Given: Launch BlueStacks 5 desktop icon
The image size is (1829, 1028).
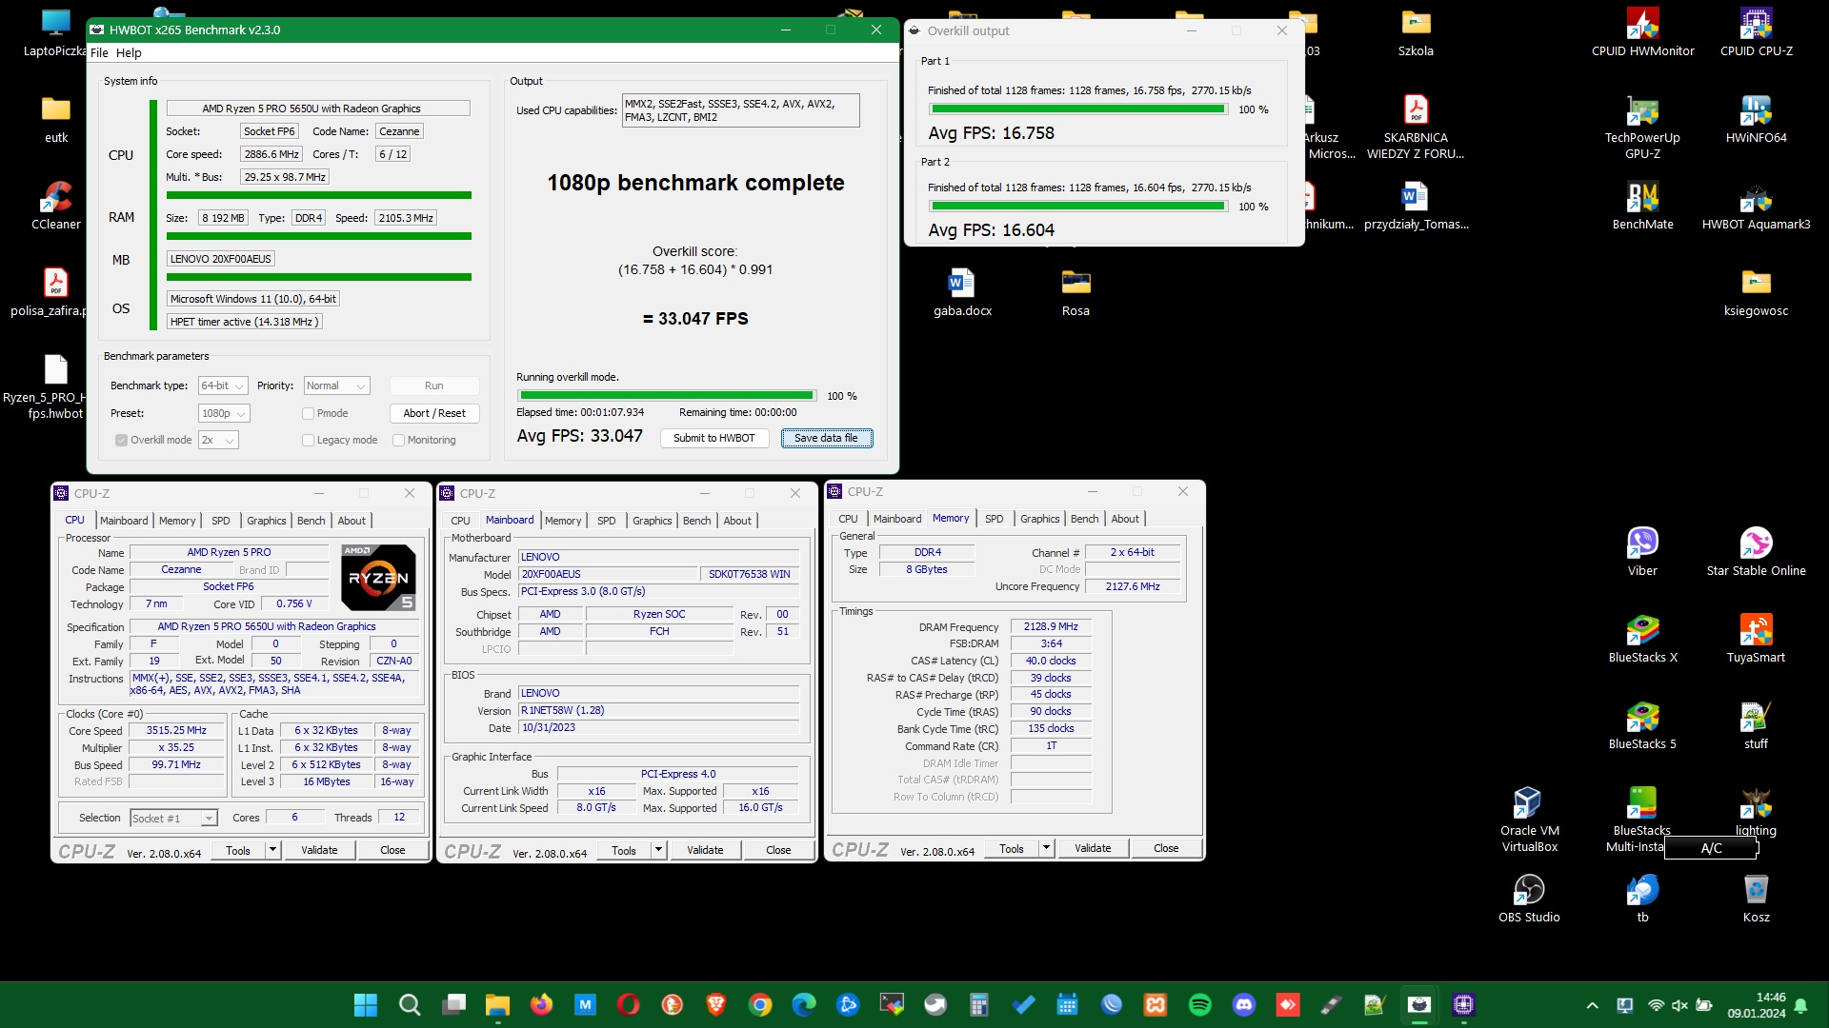Looking at the screenshot, I should pyautogui.click(x=1642, y=724).
